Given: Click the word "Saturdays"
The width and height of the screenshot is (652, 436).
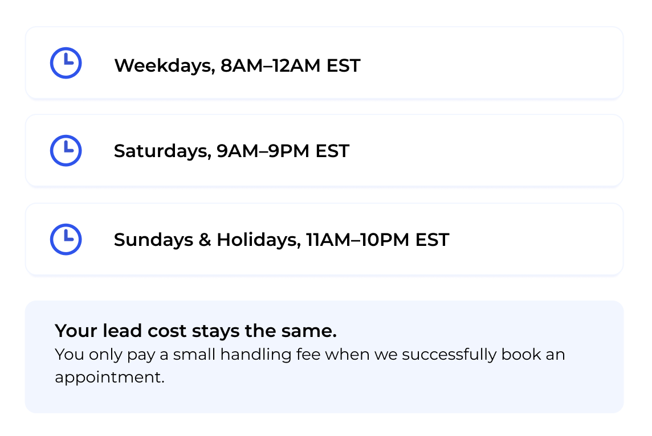Looking at the screenshot, I should point(160,151).
